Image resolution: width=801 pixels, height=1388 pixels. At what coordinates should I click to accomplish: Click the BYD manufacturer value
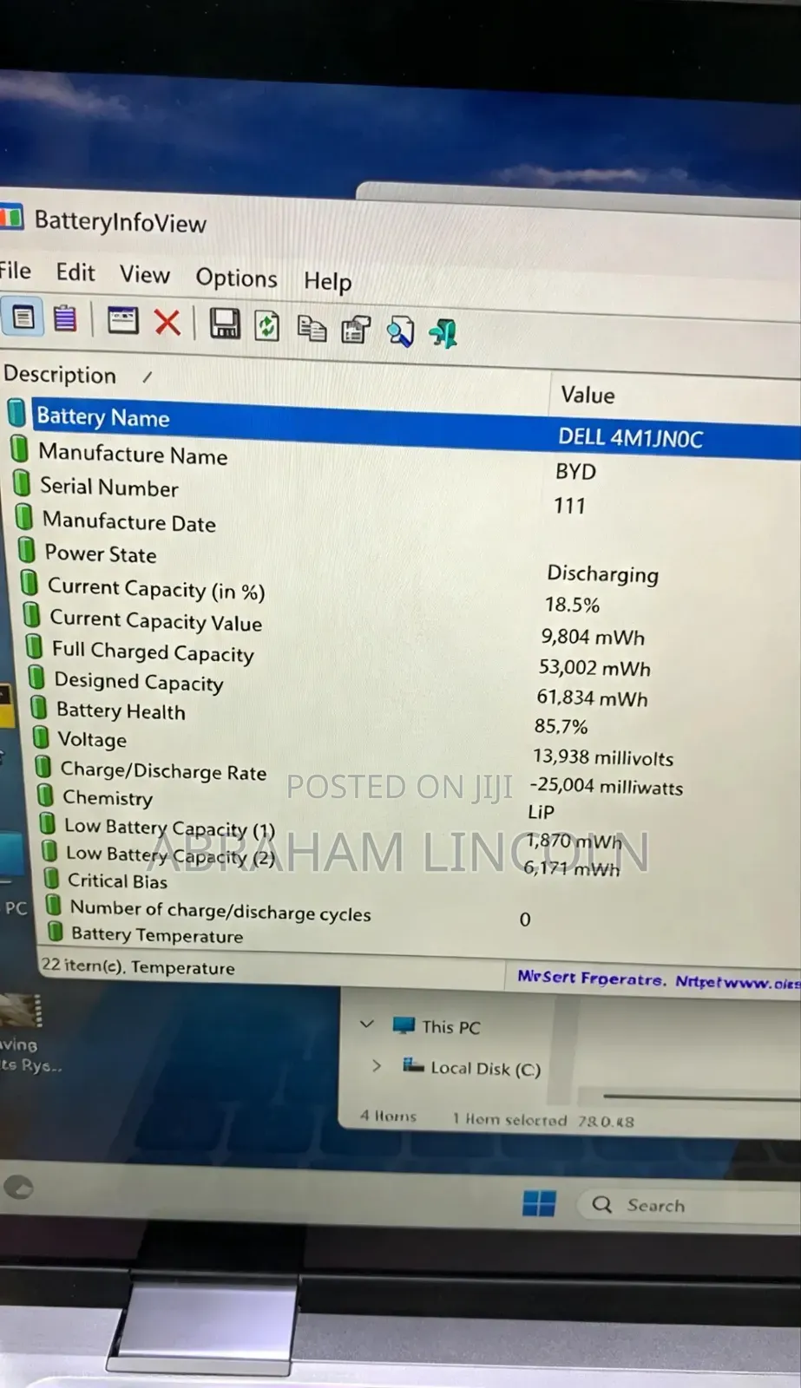(575, 472)
